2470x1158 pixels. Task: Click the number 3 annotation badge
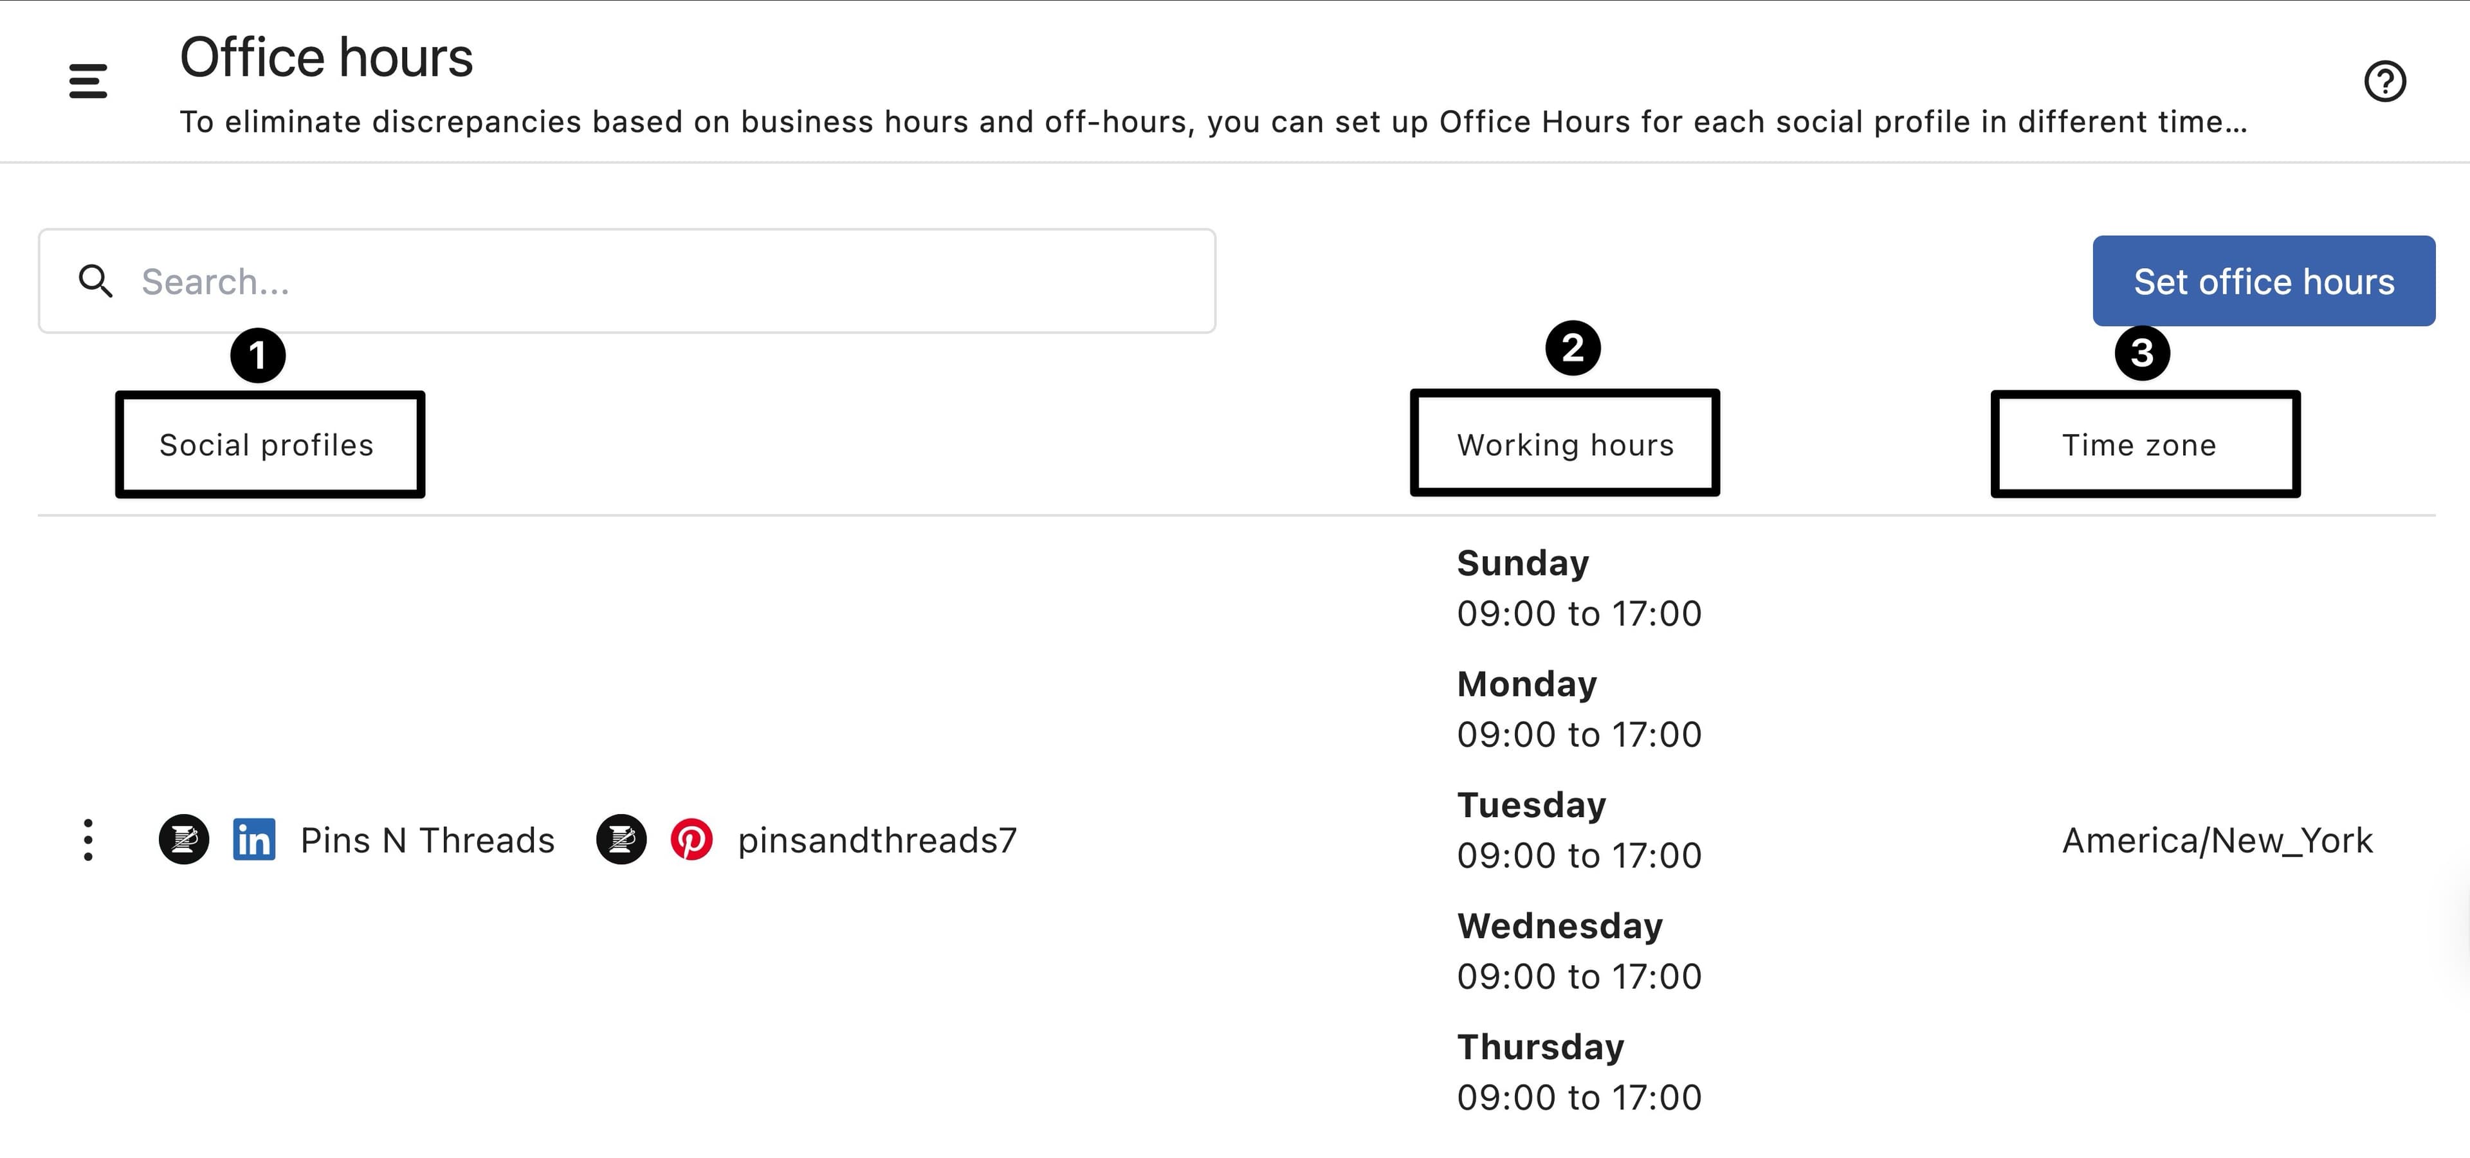(x=2142, y=353)
